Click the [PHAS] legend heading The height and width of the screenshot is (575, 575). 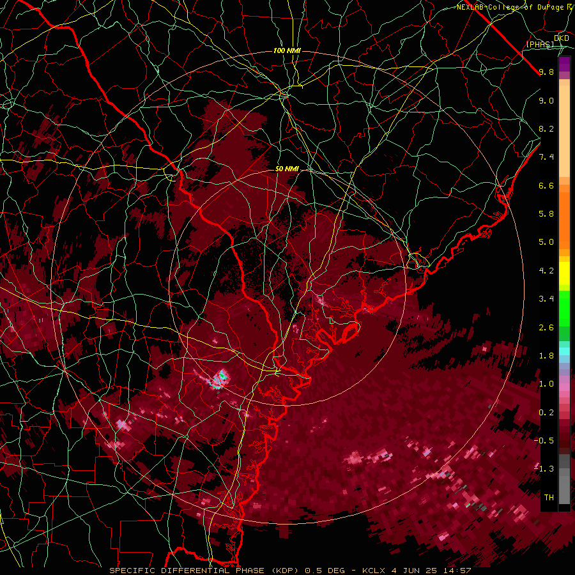click(x=540, y=45)
